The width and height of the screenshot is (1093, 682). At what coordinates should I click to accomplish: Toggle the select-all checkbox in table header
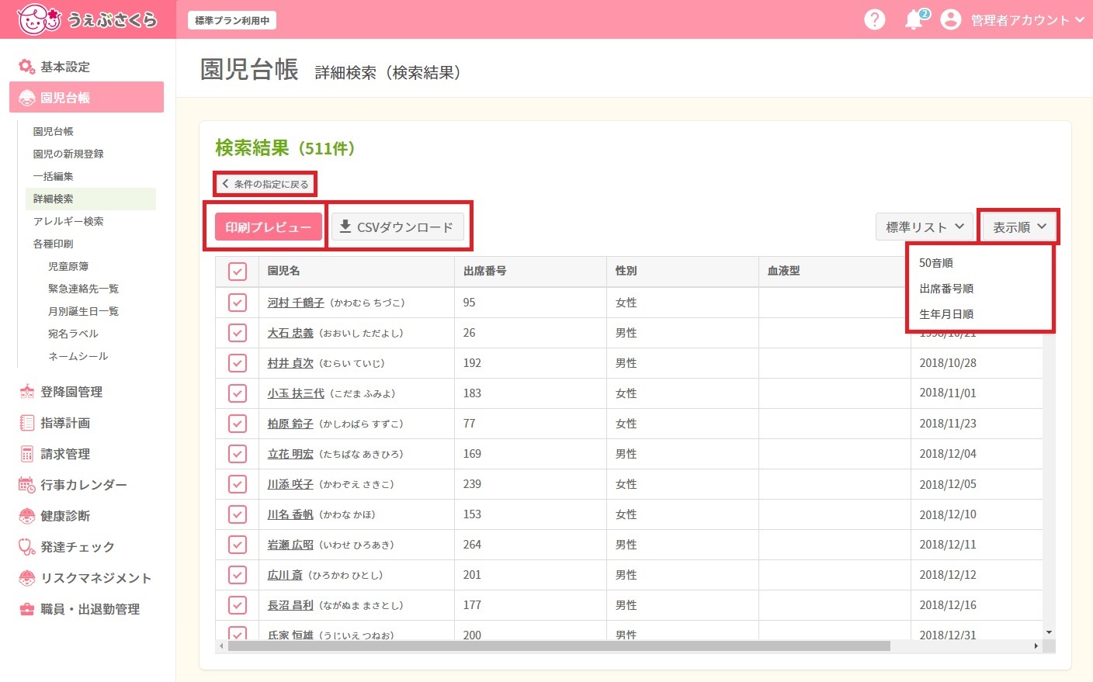[x=238, y=272]
